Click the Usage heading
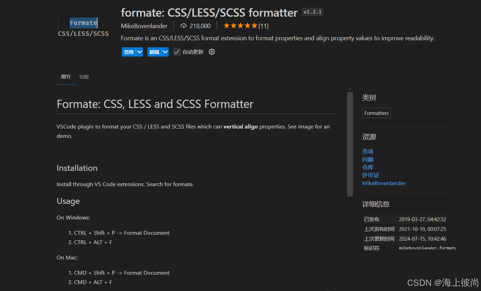 (x=68, y=201)
